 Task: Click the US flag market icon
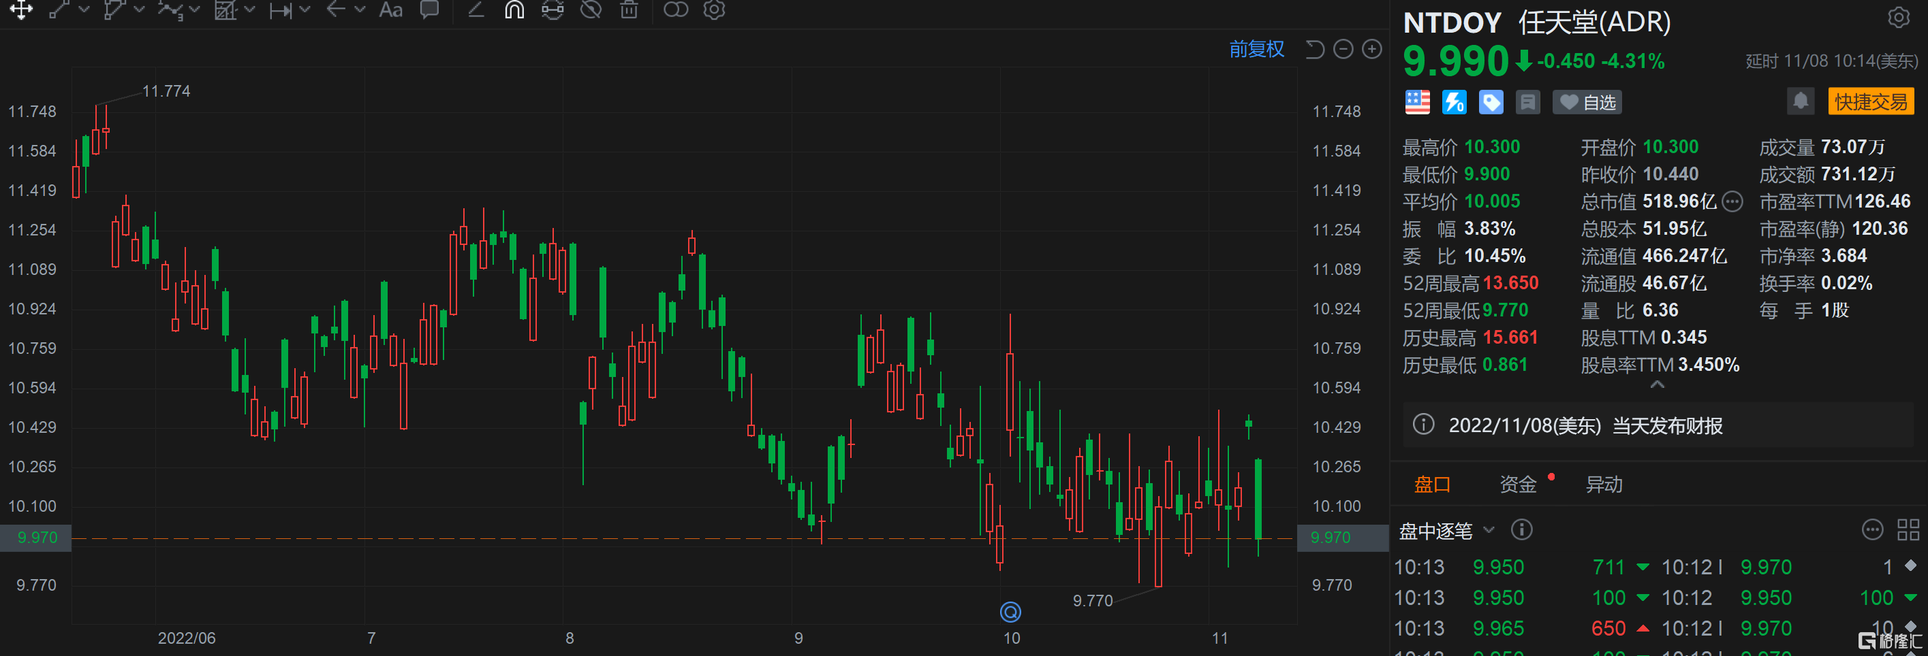pos(1417,103)
